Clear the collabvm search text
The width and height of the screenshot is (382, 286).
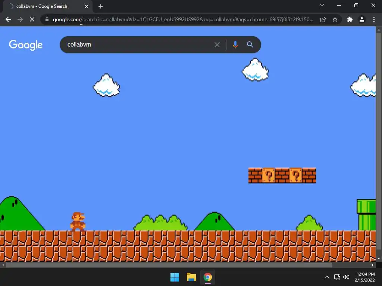(x=217, y=45)
